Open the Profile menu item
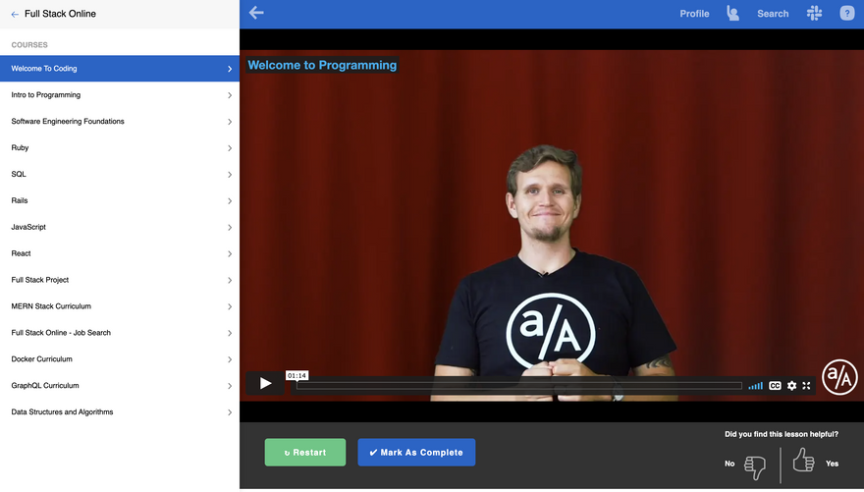864x492 pixels. pyautogui.click(x=694, y=14)
